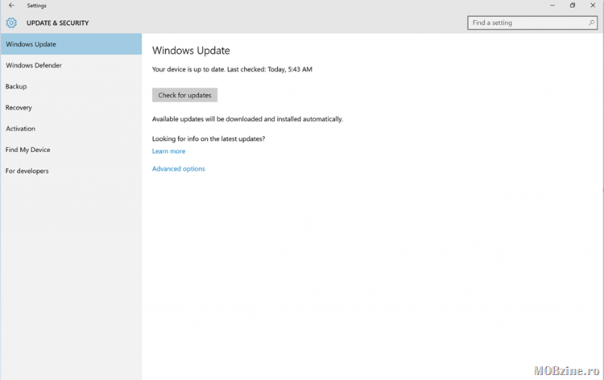Open the Learn more link
This screenshot has width=604, height=380.
pyautogui.click(x=169, y=151)
